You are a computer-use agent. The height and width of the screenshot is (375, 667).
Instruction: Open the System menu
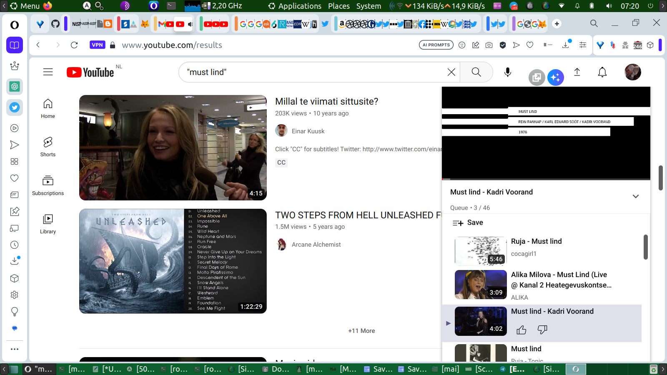point(369,6)
